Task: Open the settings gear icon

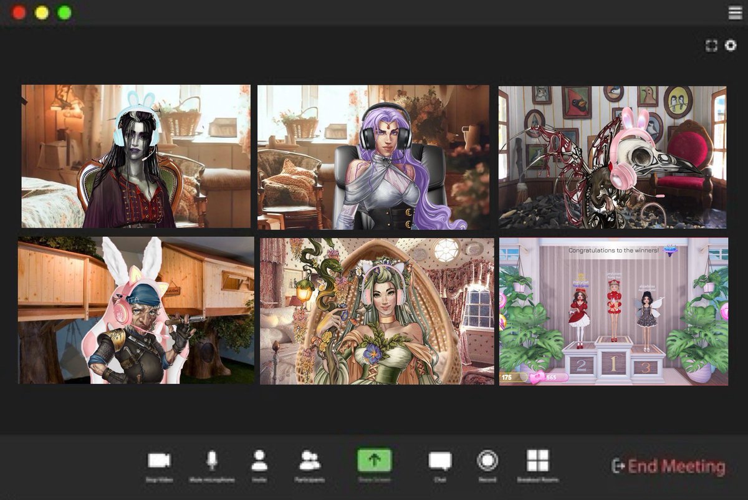Action: tap(731, 46)
